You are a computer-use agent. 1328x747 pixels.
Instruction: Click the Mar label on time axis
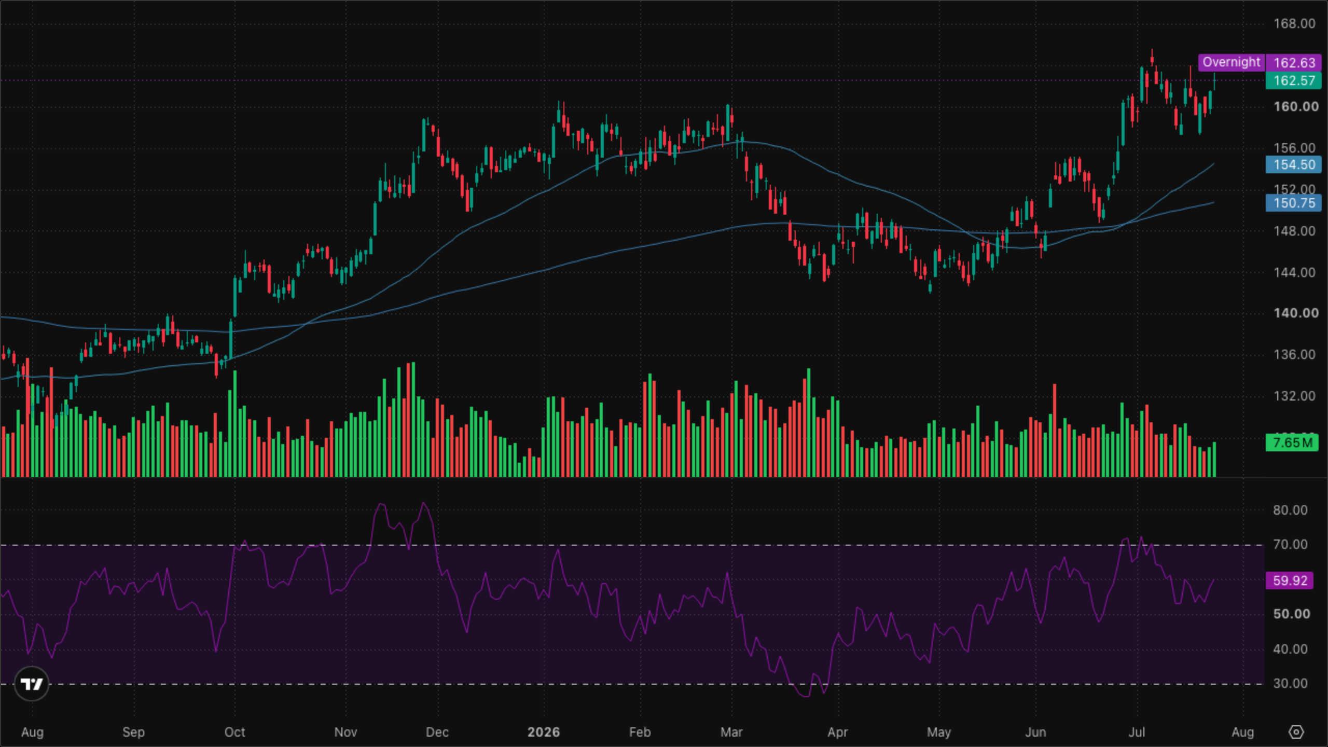tap(731, 732)
